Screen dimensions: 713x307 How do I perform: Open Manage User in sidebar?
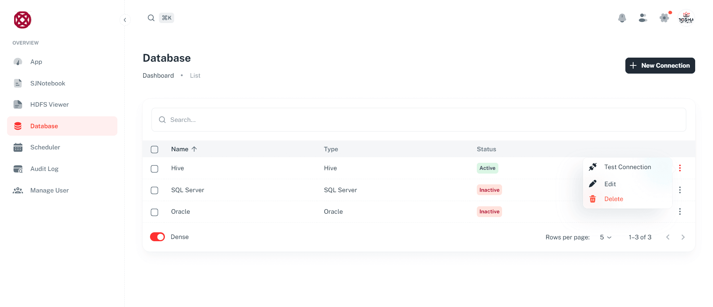click(x=62, y=190)
